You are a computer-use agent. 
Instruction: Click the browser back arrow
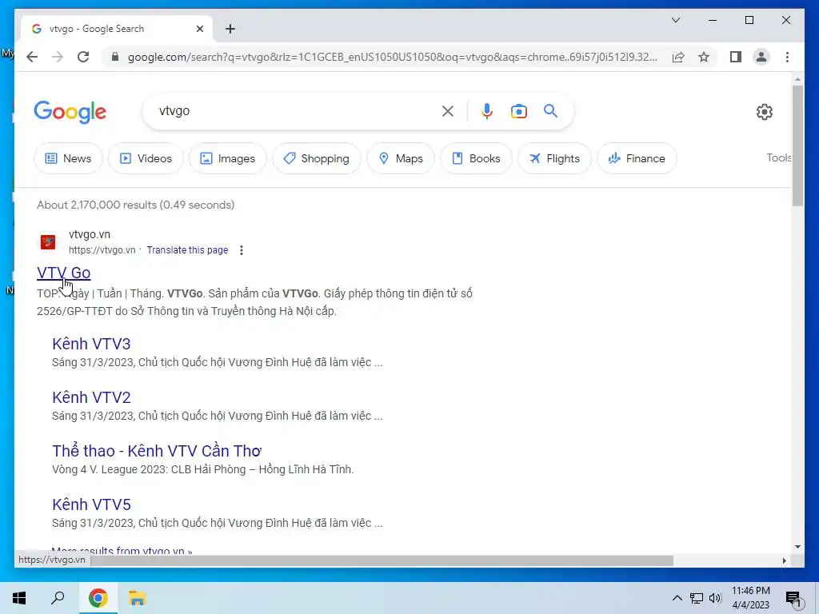(32, 57)
